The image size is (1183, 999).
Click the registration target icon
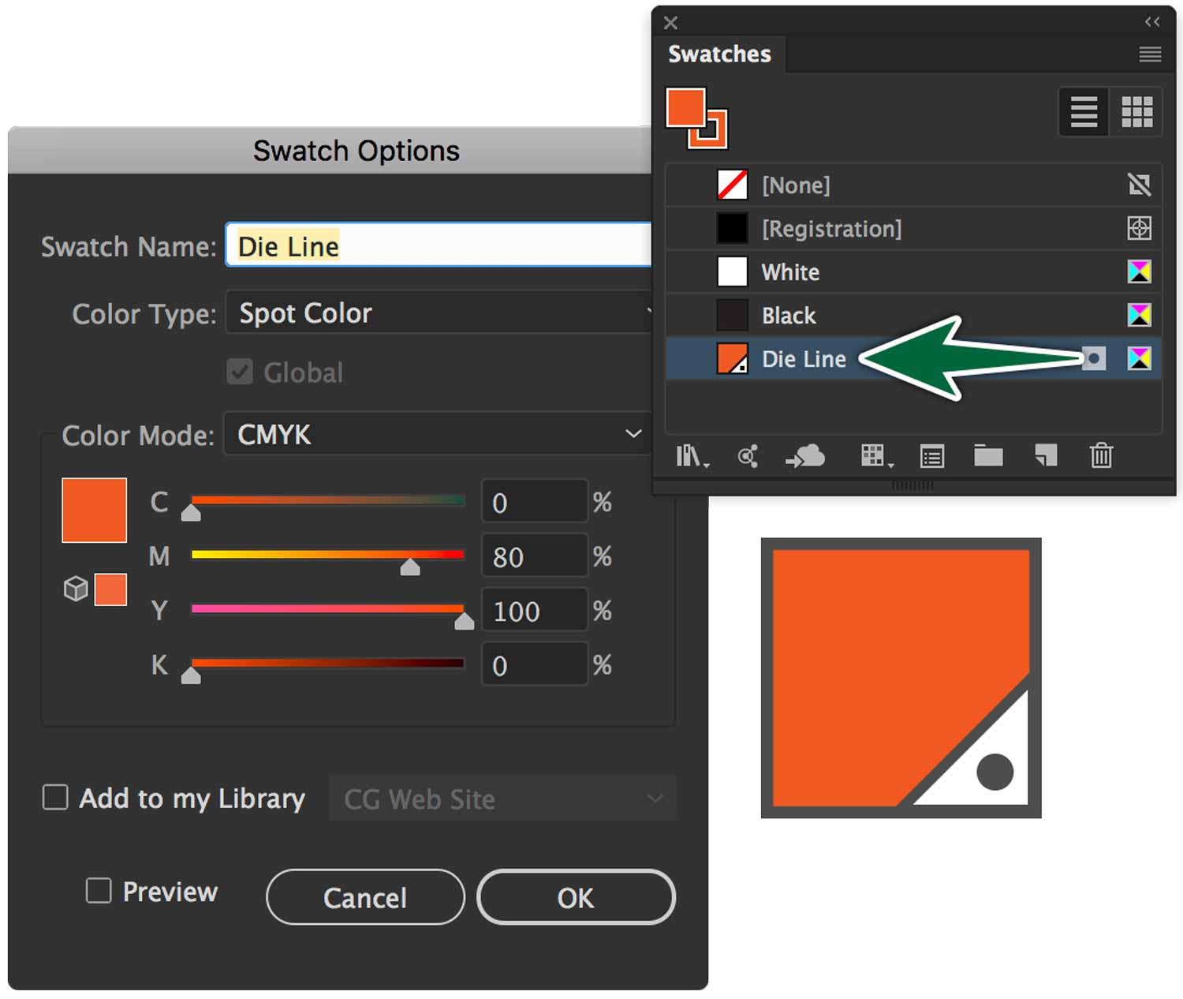(1139, 229)
